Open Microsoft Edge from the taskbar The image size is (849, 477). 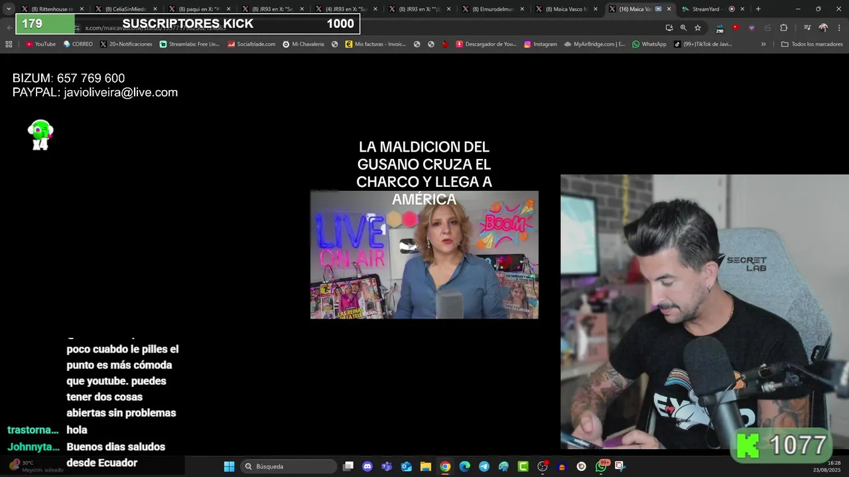tap(464, 466)
